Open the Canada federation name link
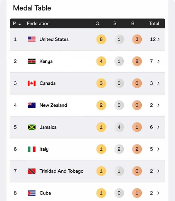175x201 pixels. click(x=47, y=83)
